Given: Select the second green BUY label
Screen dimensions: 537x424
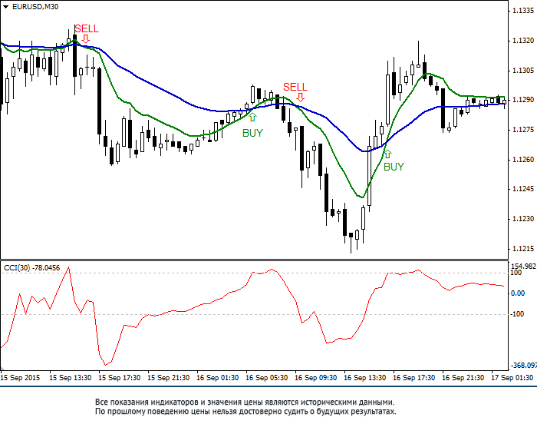Looking at the screenshot, I should [x=394, y=167].
